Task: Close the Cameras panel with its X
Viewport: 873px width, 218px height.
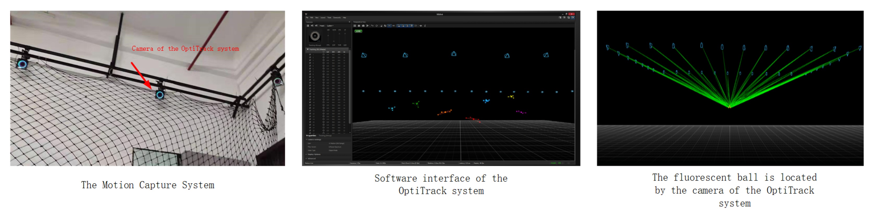Action: (349, 22)
